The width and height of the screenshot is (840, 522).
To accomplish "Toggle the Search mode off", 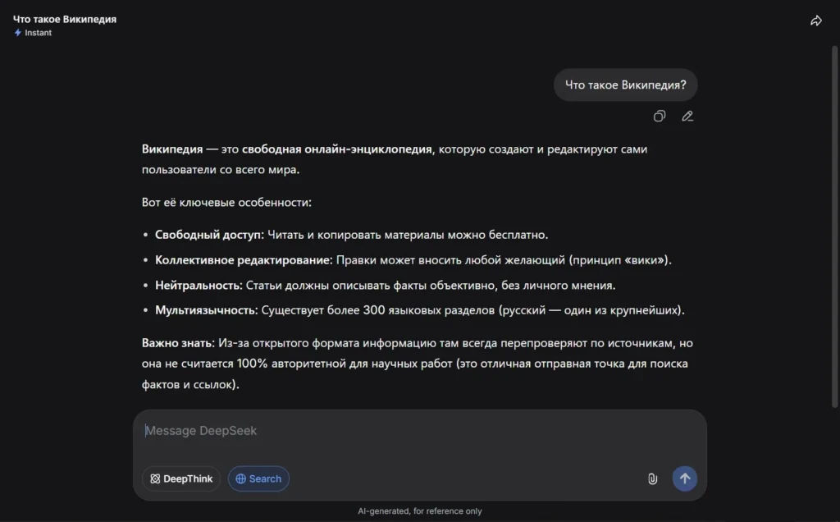I will point(258,478).
